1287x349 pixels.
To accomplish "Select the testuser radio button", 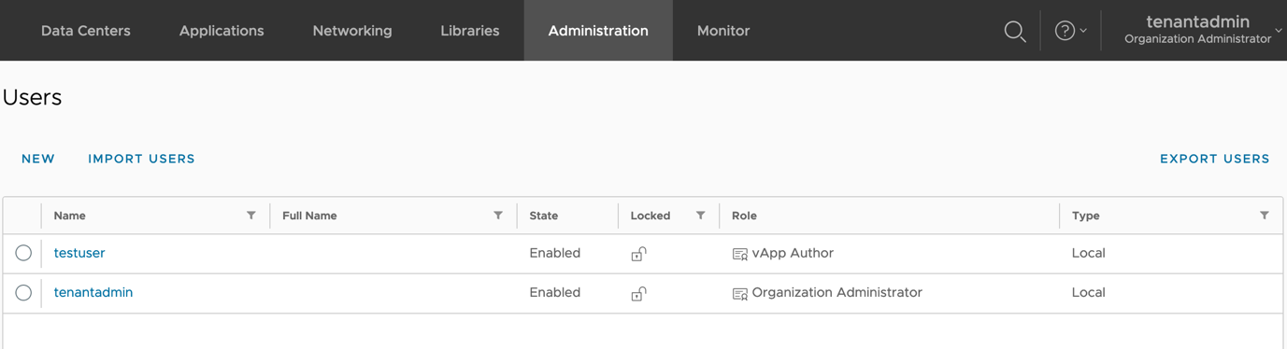I will pos(23,253).
